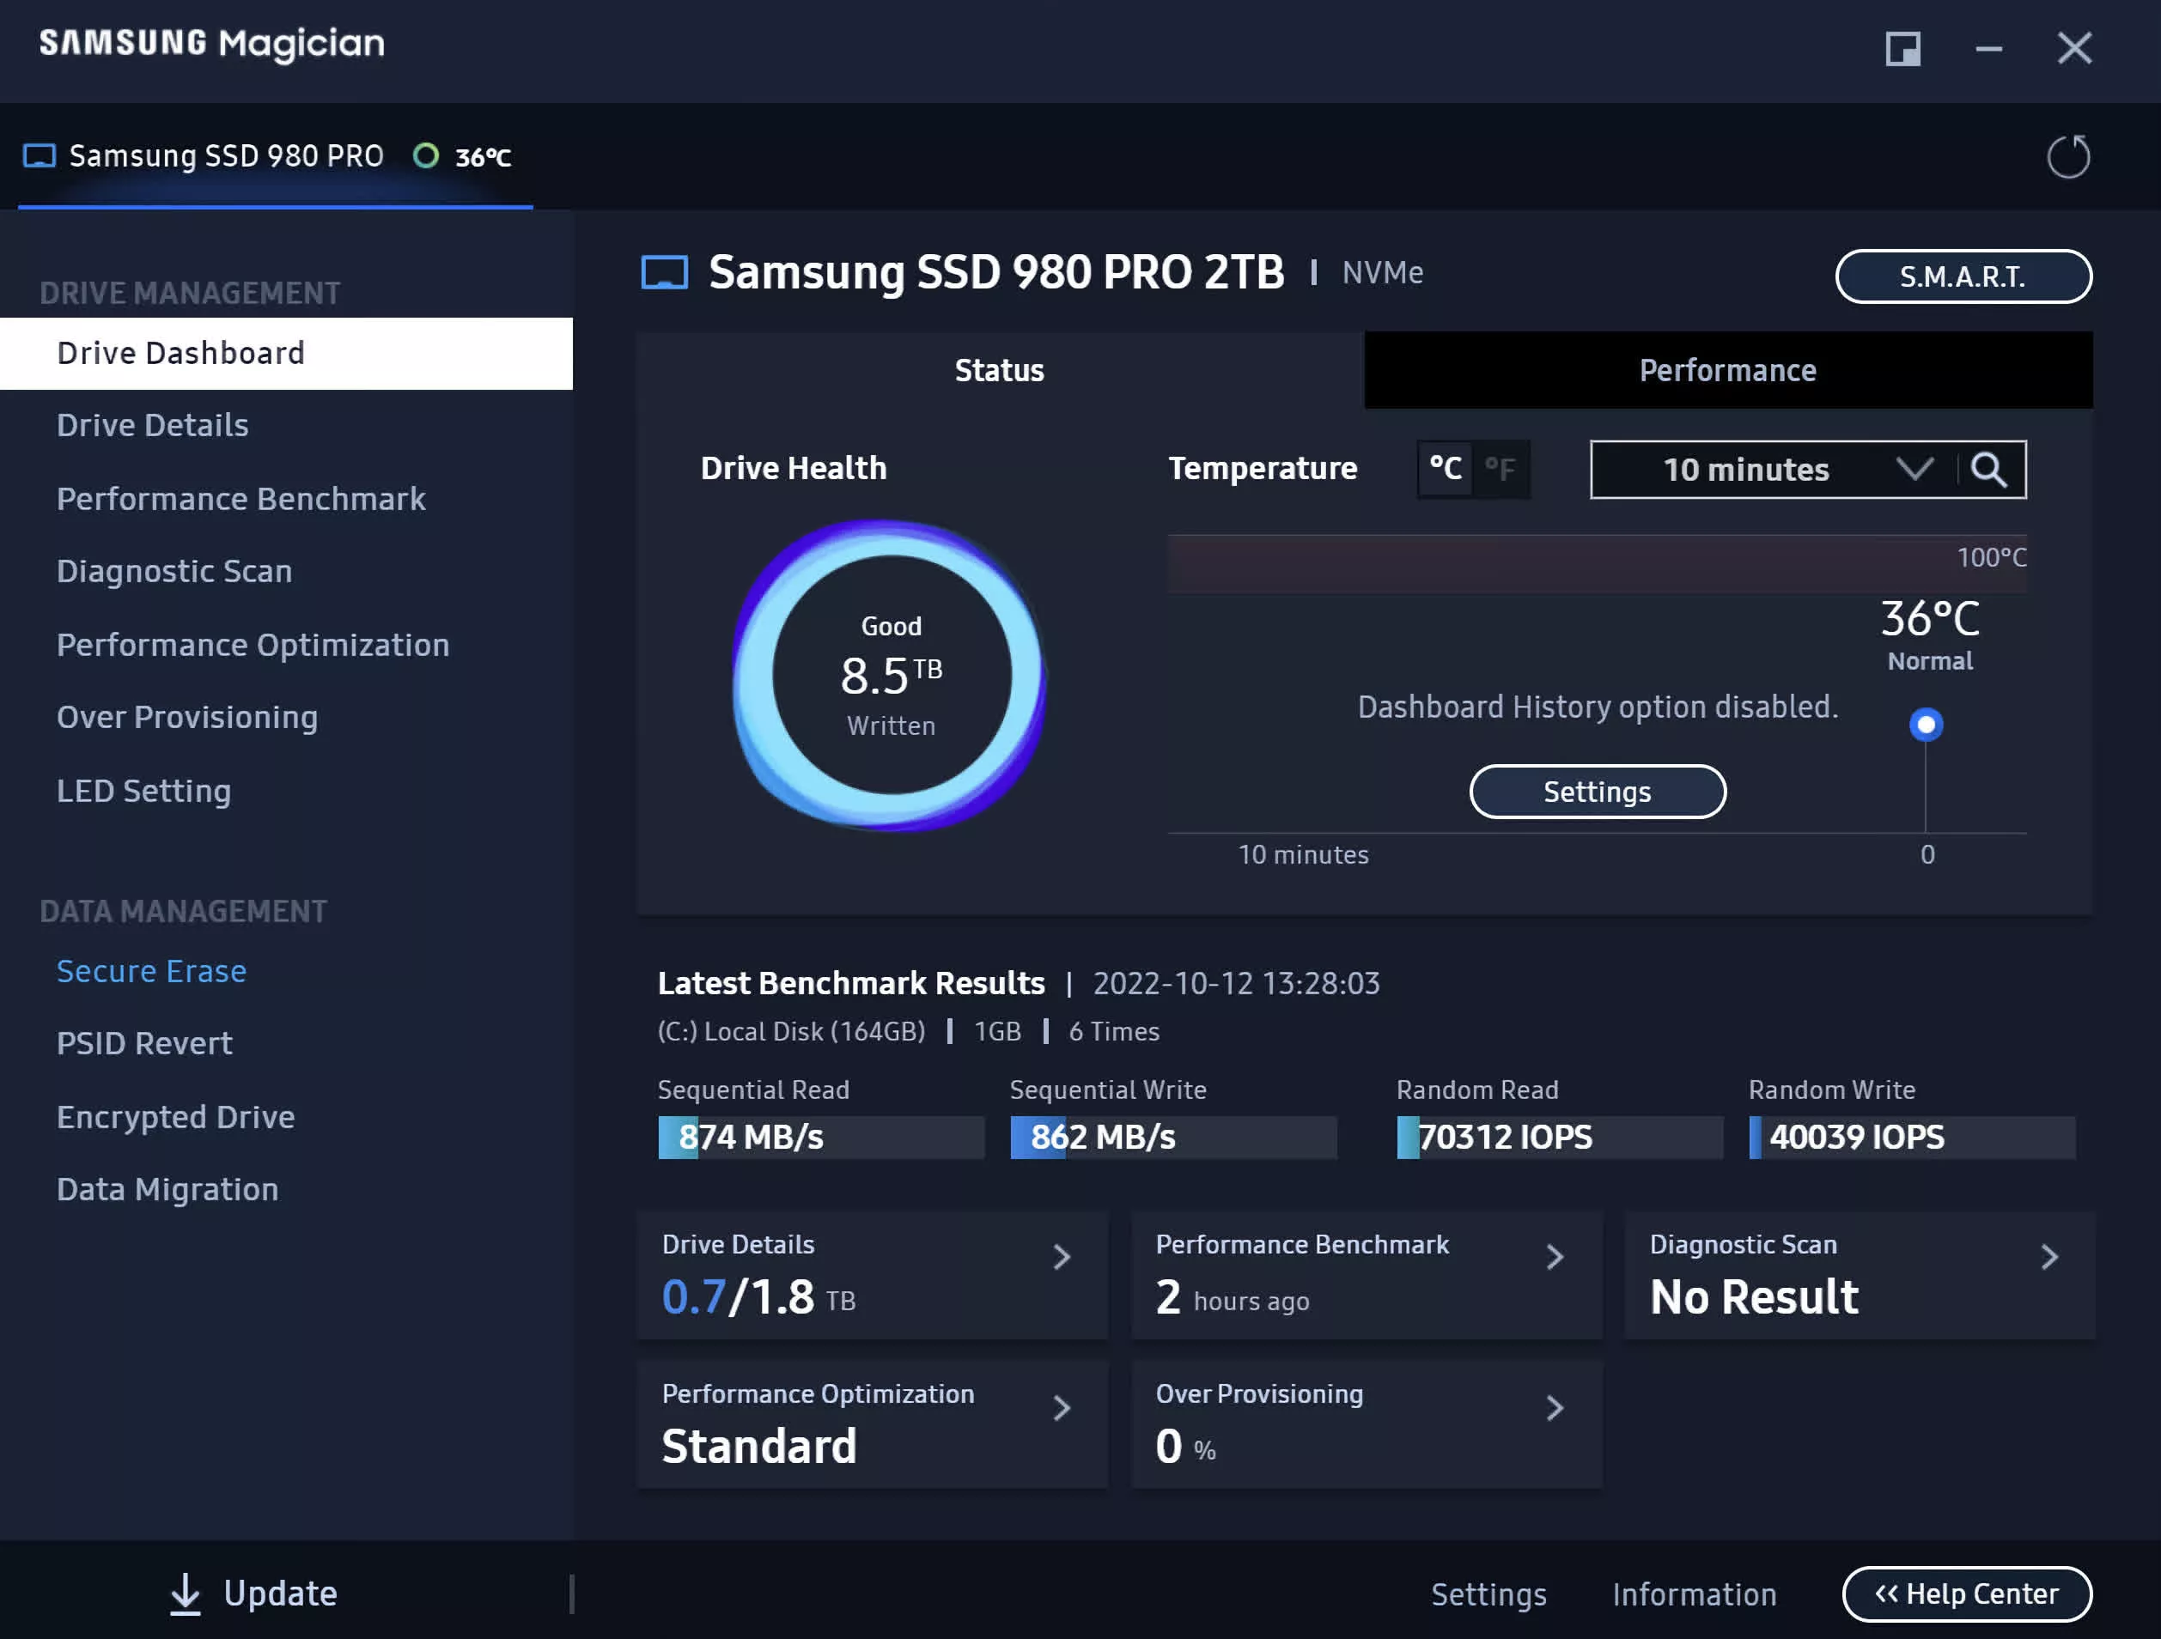Screen dimensions: 2161x1639
Task: Click the refresh drive info icon
Action: (2067, 156)
